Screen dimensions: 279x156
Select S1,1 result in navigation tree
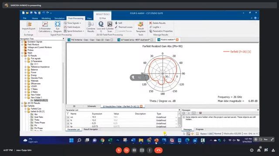(36, 64)
